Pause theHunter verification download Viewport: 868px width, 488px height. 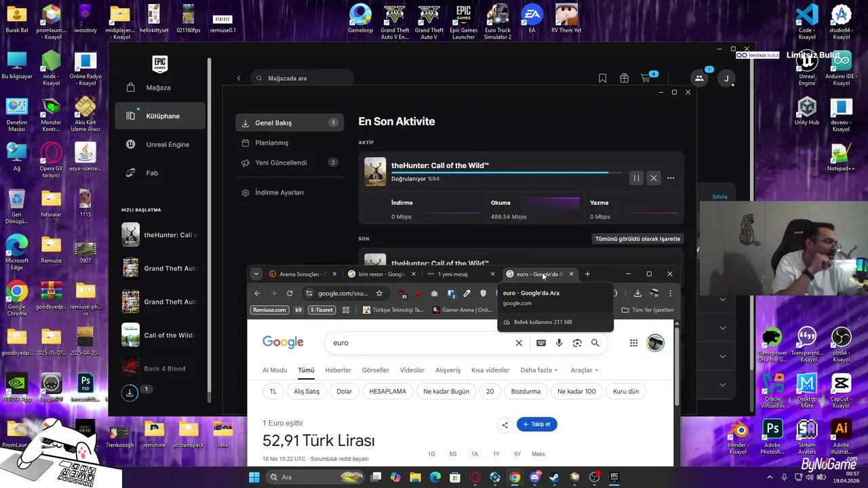coord(636,178)
